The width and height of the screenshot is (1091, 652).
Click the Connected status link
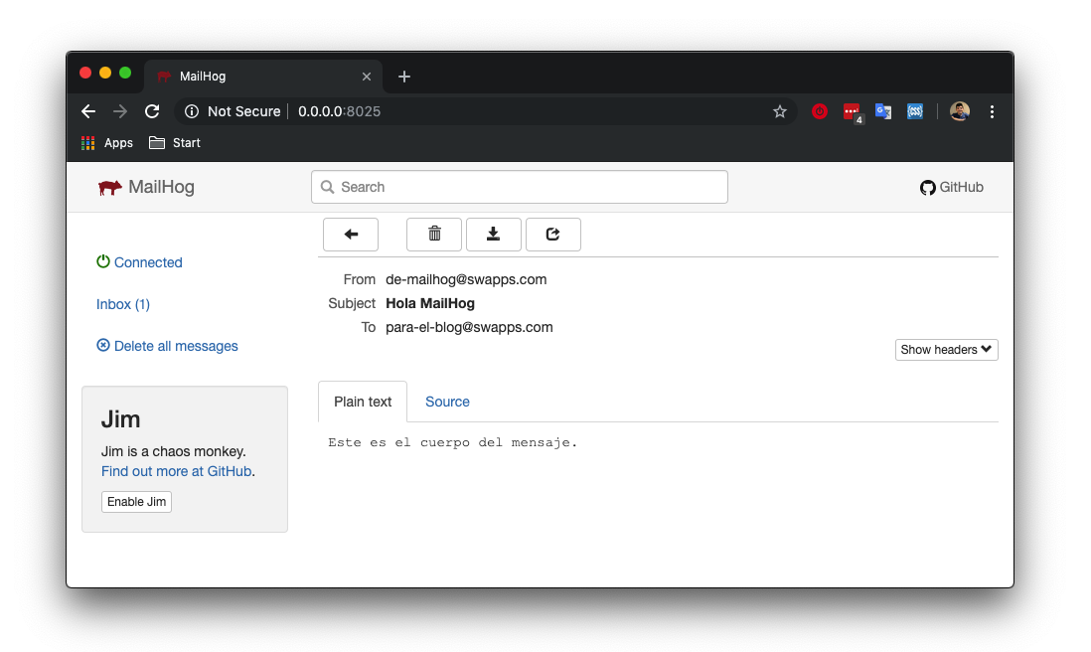coord(148,262)
